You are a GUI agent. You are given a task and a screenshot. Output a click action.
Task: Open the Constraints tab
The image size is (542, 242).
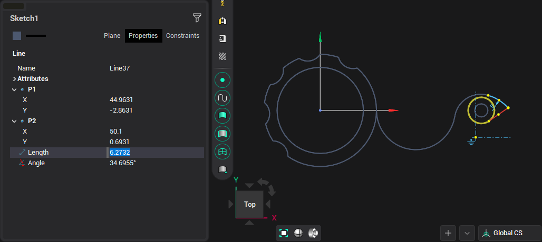(x=182, y=36)
